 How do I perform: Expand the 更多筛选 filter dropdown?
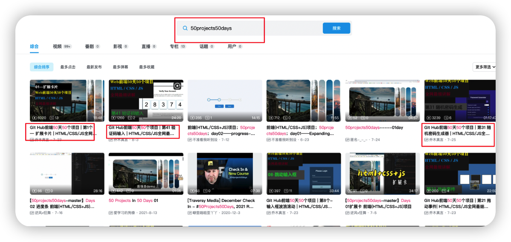[x=485, y=67]
